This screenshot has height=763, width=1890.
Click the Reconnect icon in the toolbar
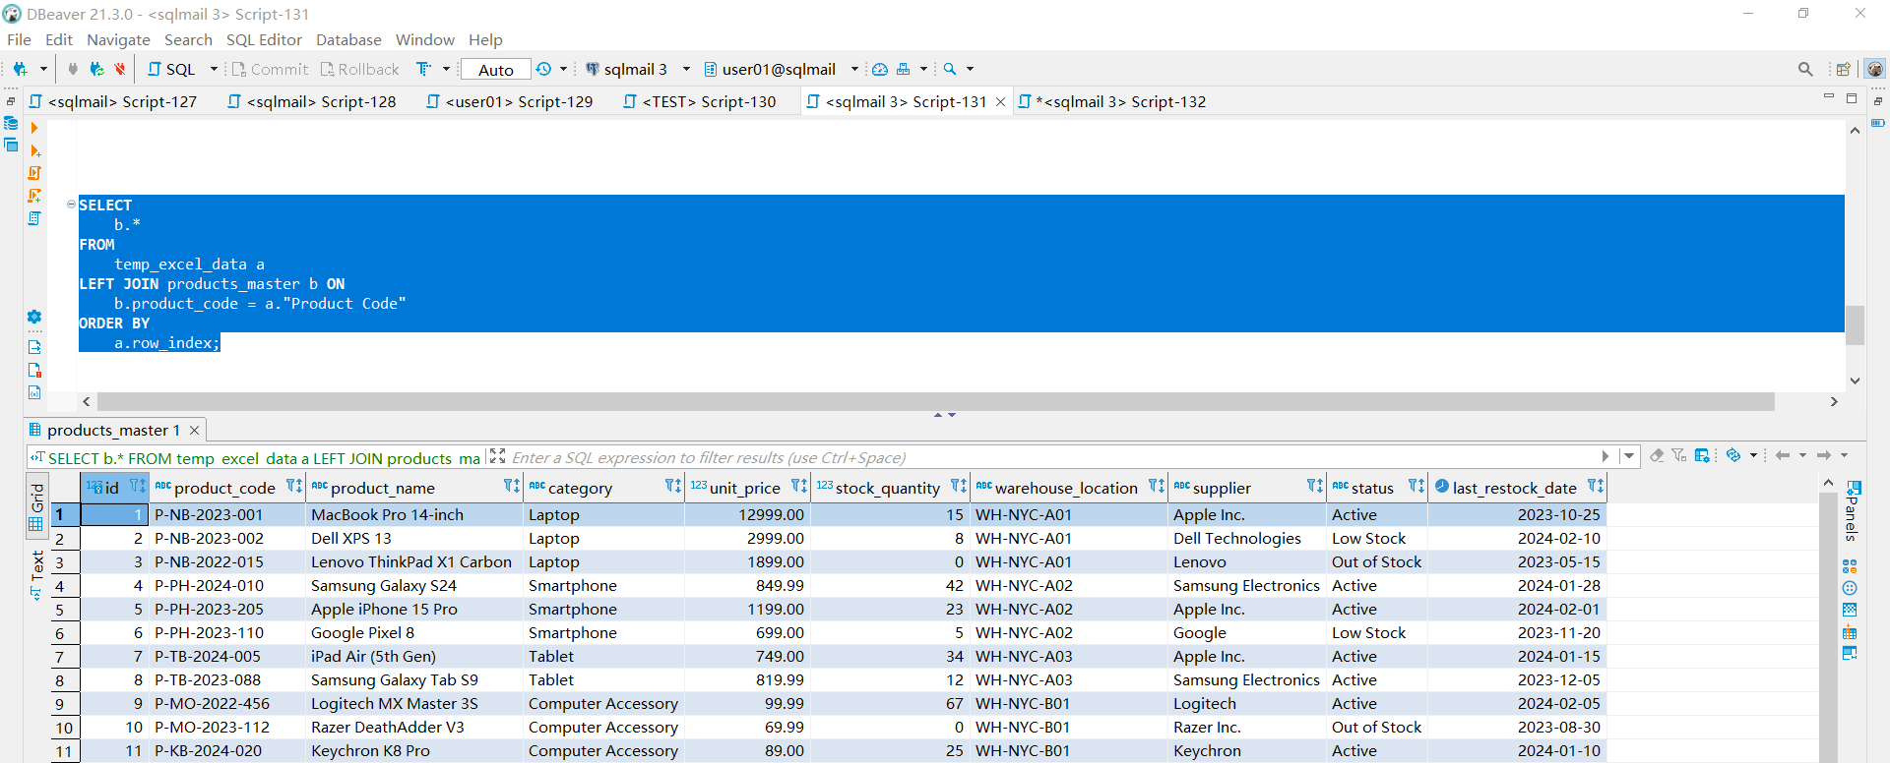tap(96, 69)
